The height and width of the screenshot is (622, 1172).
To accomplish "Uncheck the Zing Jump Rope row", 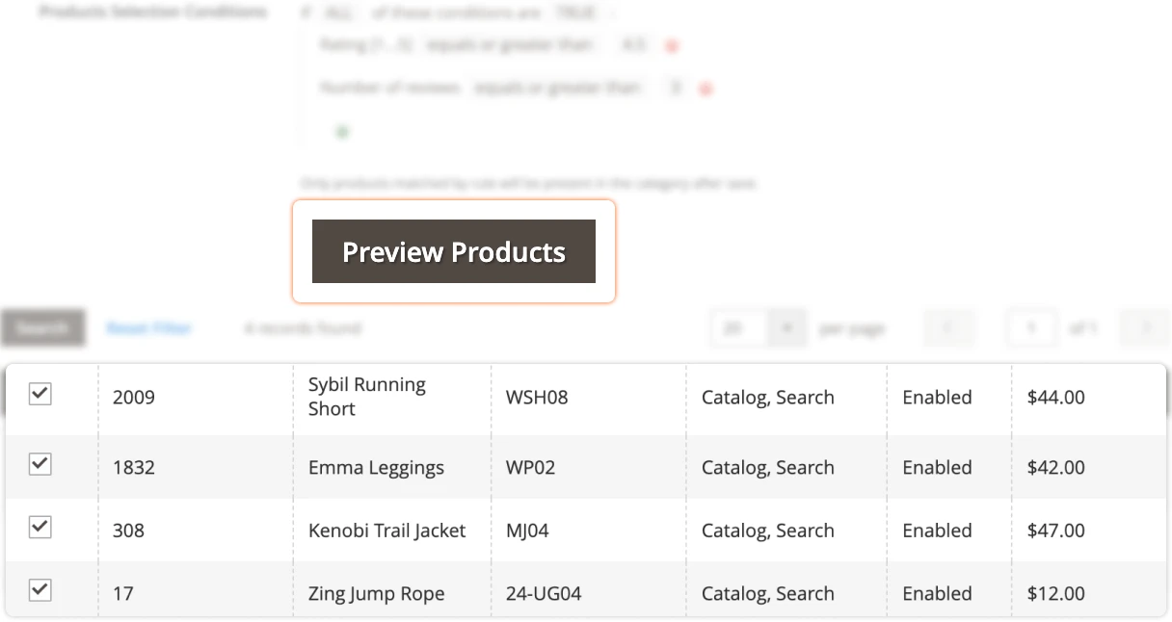I will coord(40,590).
